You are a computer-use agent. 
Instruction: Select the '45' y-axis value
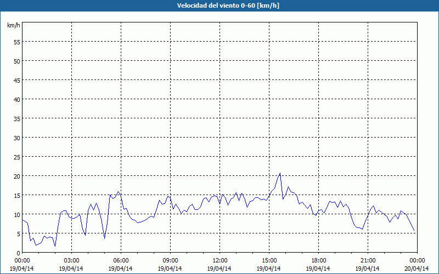click(x=17, y=80)
